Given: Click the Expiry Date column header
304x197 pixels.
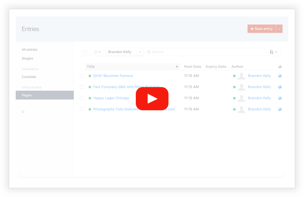Looking at the screenshot, I should coord(216,67).
